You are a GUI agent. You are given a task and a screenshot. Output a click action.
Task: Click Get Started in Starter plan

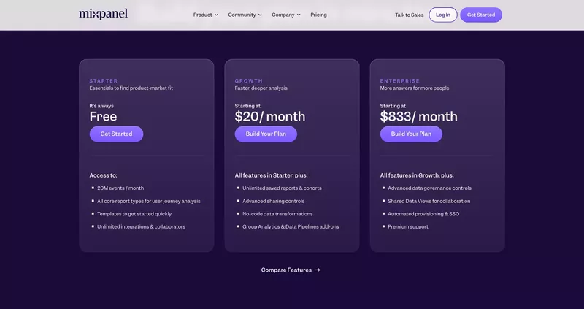click(x=116, y=134)
